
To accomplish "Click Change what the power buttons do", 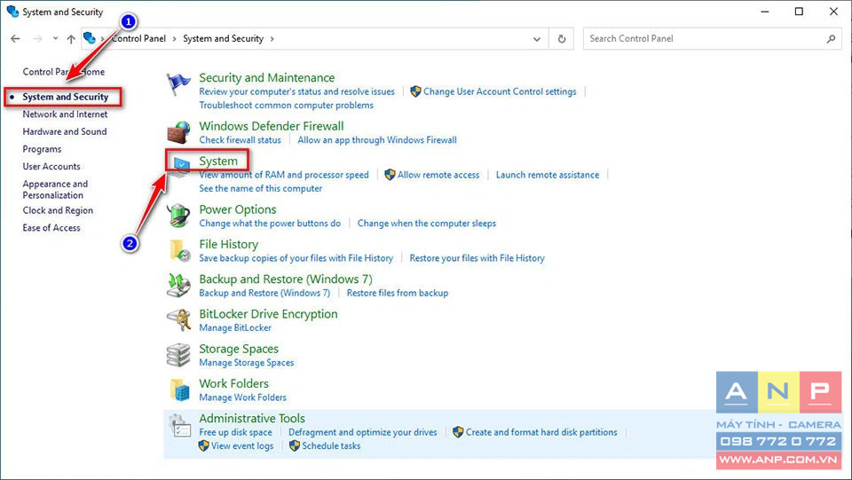I will [270, 223].
